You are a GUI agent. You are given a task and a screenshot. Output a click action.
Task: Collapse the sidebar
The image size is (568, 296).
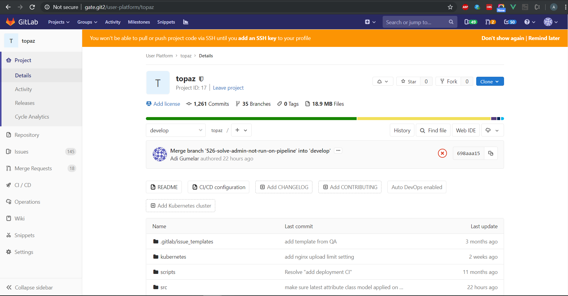click(30, 287)
